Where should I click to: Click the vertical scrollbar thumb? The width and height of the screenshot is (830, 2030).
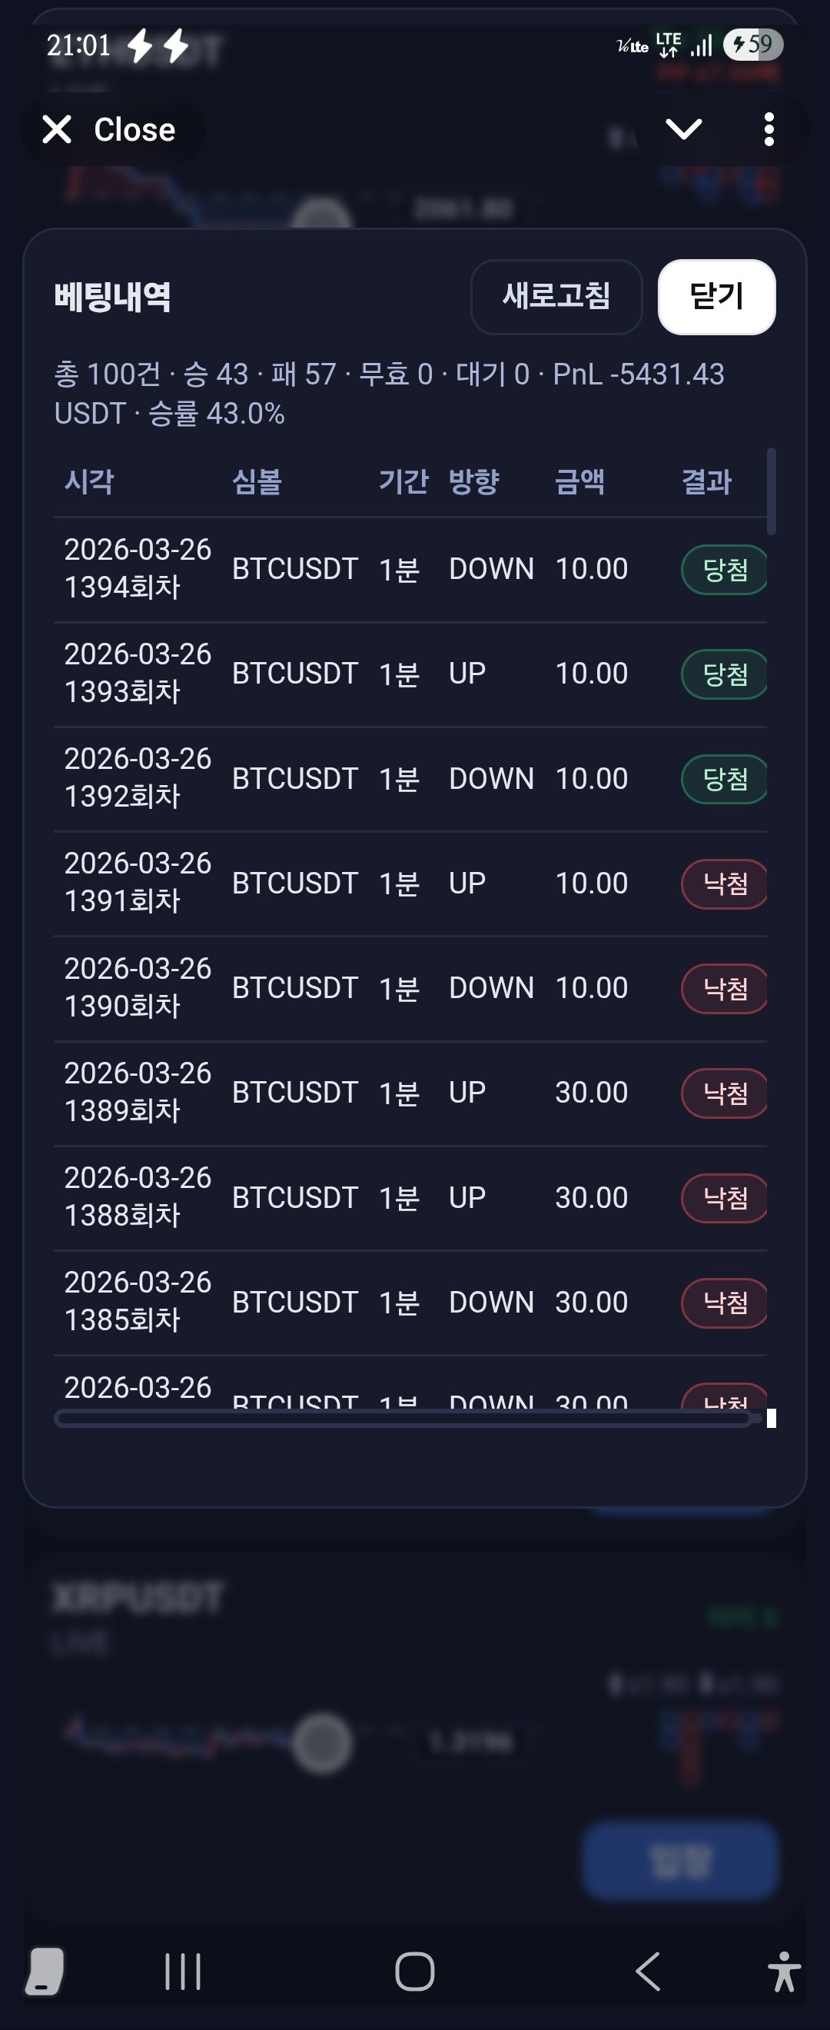click(772, 491)
